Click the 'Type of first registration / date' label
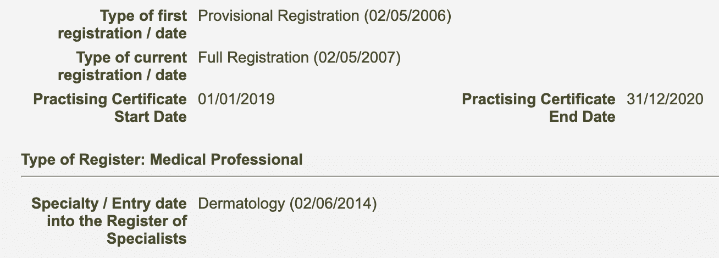The image size is (719, 258). click(x=122, y=25)
